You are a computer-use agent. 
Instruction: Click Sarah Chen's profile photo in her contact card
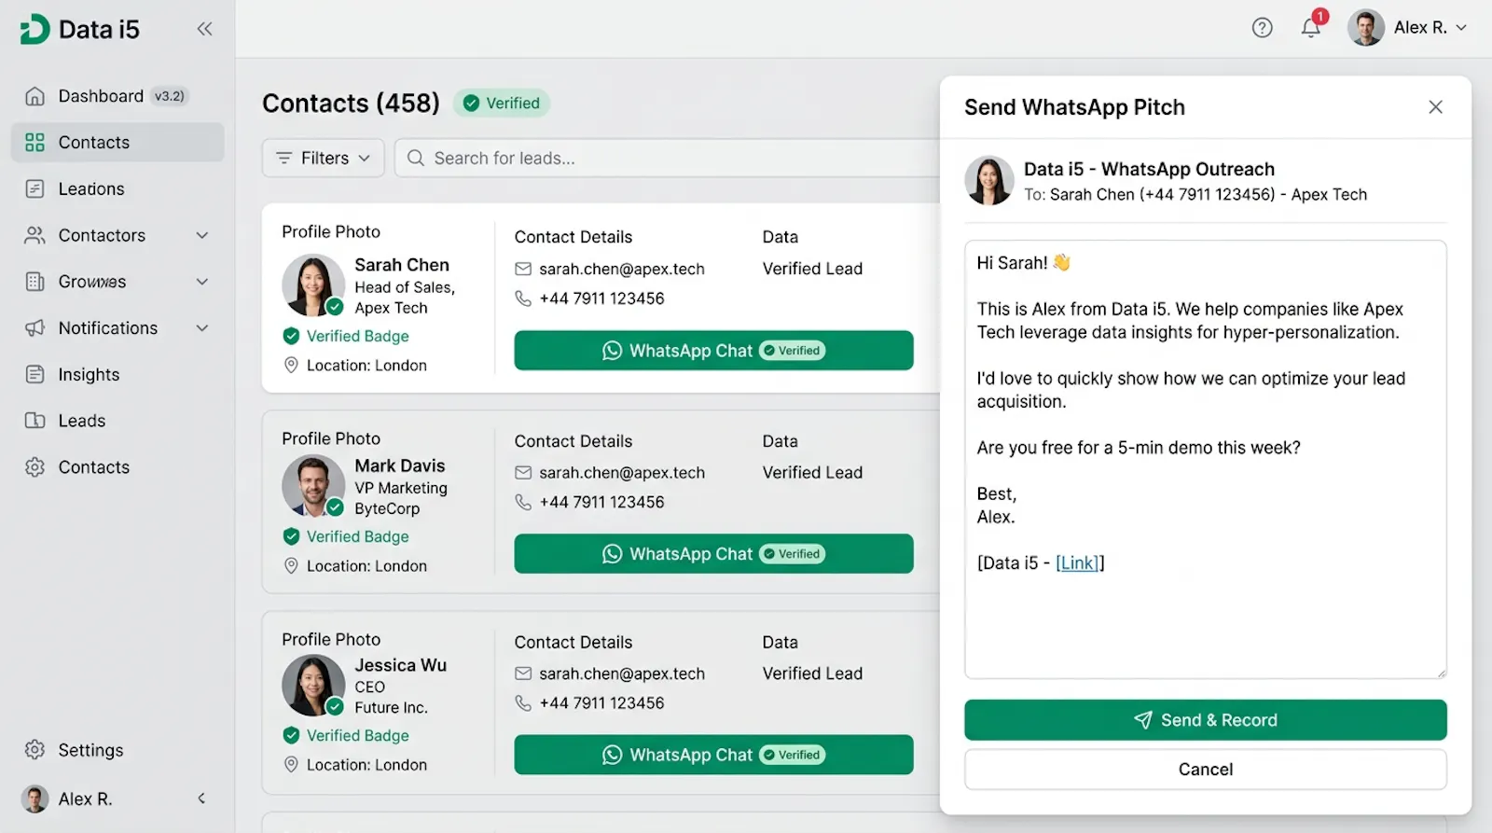313,285
